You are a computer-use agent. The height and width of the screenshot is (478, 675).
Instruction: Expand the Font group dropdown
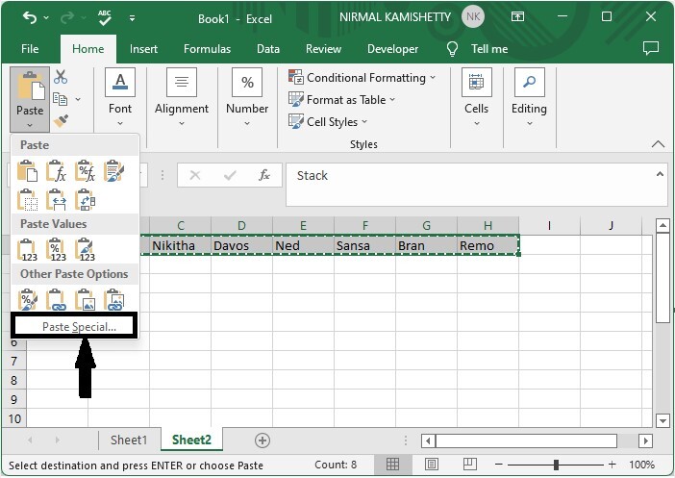point(120,124)
